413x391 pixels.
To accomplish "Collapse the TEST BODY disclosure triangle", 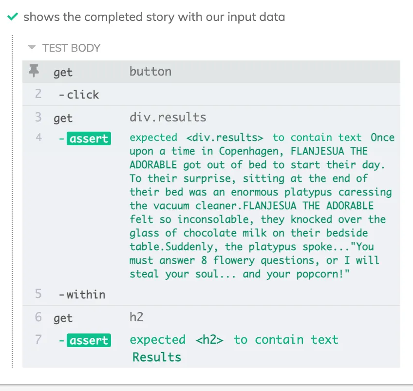I will point(32,48).
